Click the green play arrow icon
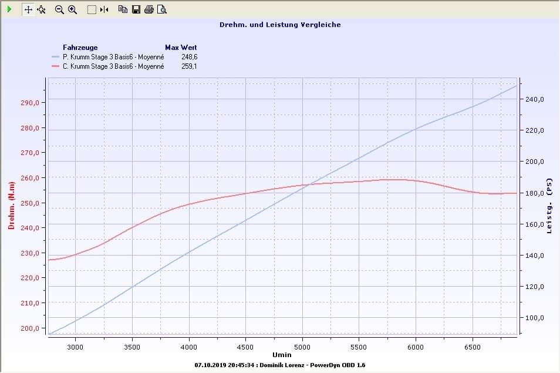The image size is (560, 373). point(9,9)
